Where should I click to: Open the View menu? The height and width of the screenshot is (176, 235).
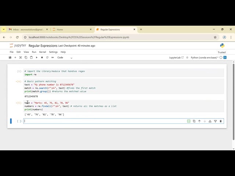[26, 52]
